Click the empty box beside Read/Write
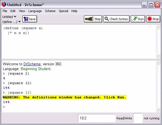Screen dimensions: 162x125 (138, 118)
